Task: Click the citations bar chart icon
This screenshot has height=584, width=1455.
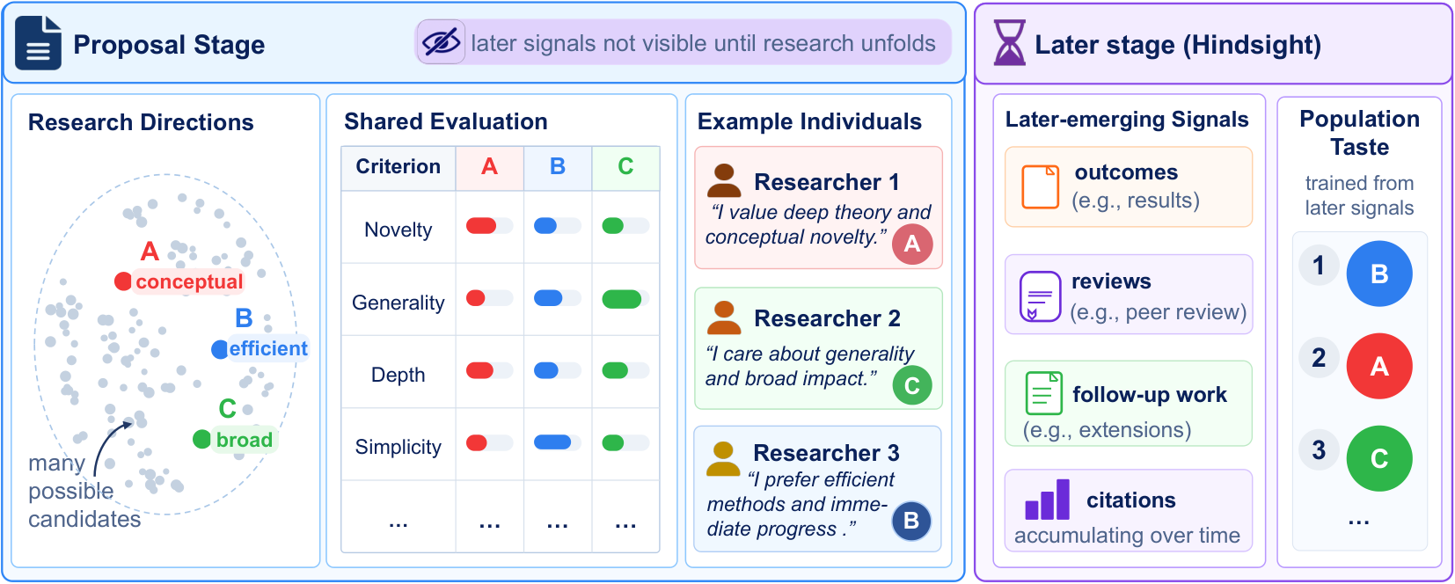Action: [x=1047, y=500]
